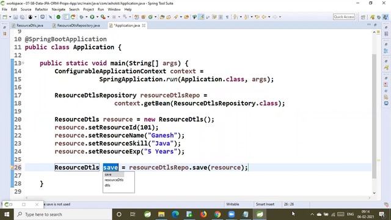Click Last Edit Location arrow icon
391x220 pixels.
[x=257, y=17]
